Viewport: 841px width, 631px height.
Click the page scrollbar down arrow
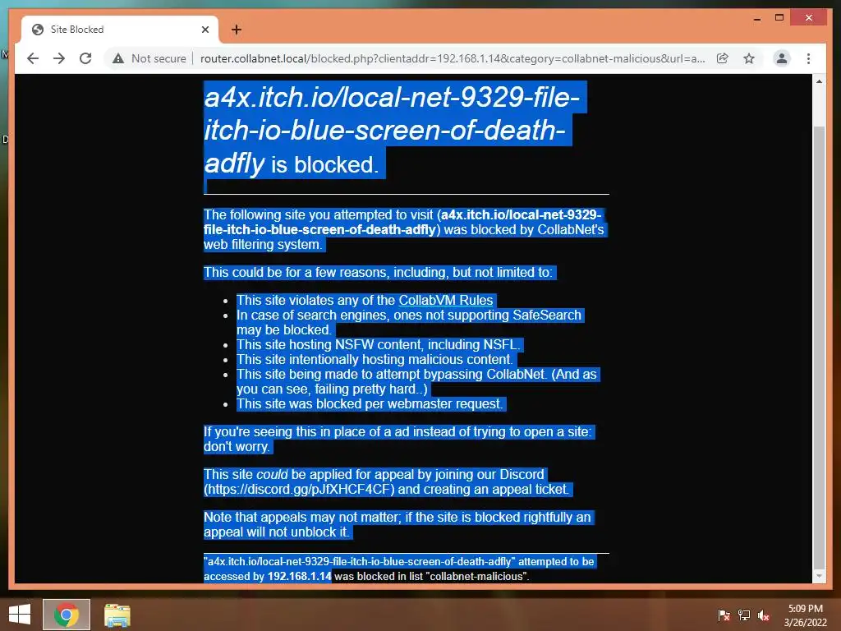819,576
